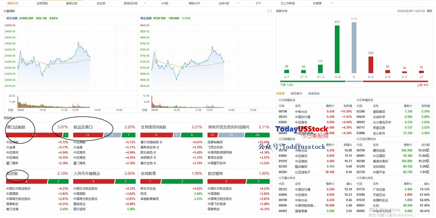Click the gray 1035 unchanged bar

354,47
